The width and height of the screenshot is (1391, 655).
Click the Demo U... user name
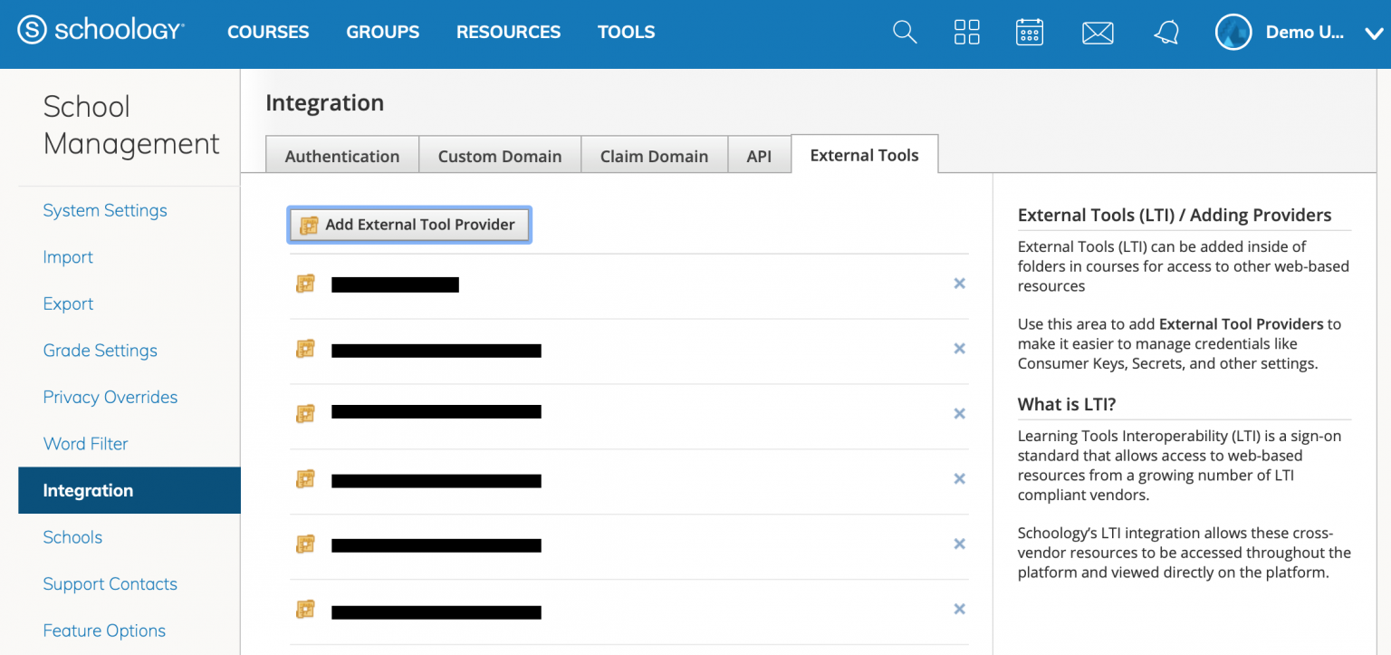(1304, 32)
